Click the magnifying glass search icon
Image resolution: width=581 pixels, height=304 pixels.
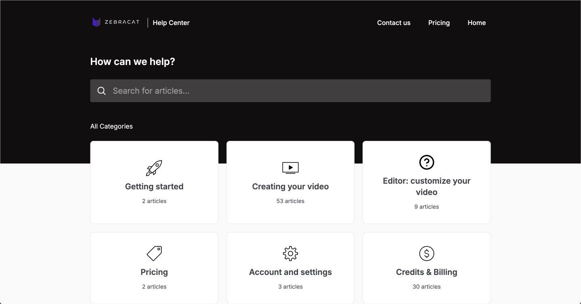click(x=102, y=91)
